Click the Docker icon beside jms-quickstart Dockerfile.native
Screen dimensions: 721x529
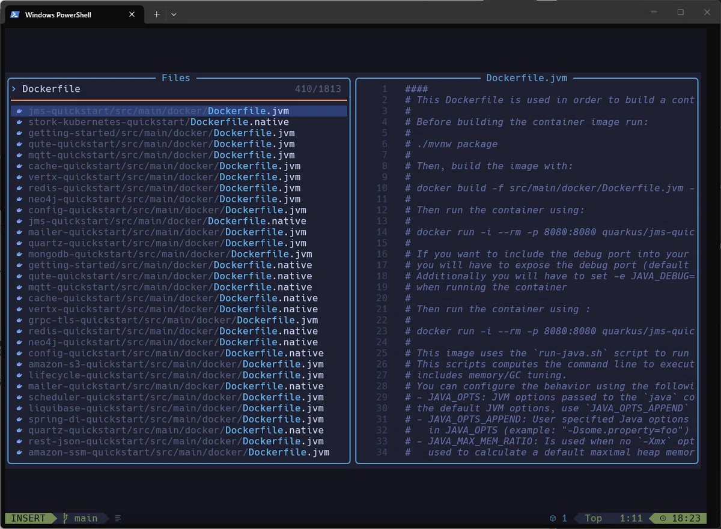tap(20, 221)
